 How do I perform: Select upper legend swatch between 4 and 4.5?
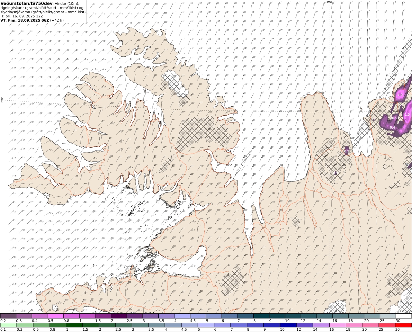pyautogui.click(x=182, y=316)
